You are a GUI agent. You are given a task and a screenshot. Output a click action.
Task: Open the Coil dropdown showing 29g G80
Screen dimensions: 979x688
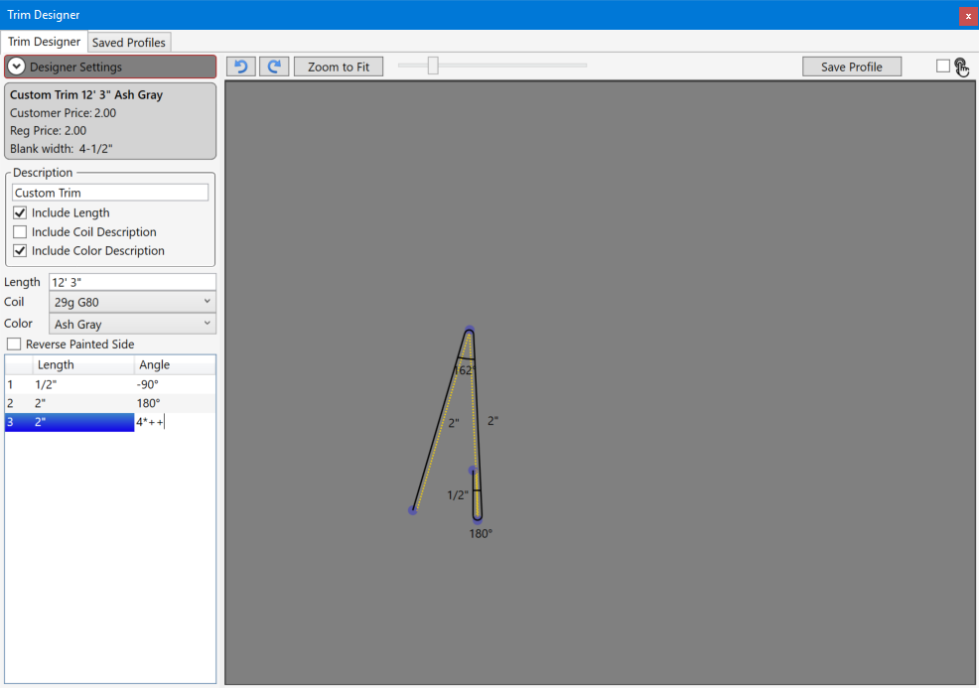pos(132,302)
